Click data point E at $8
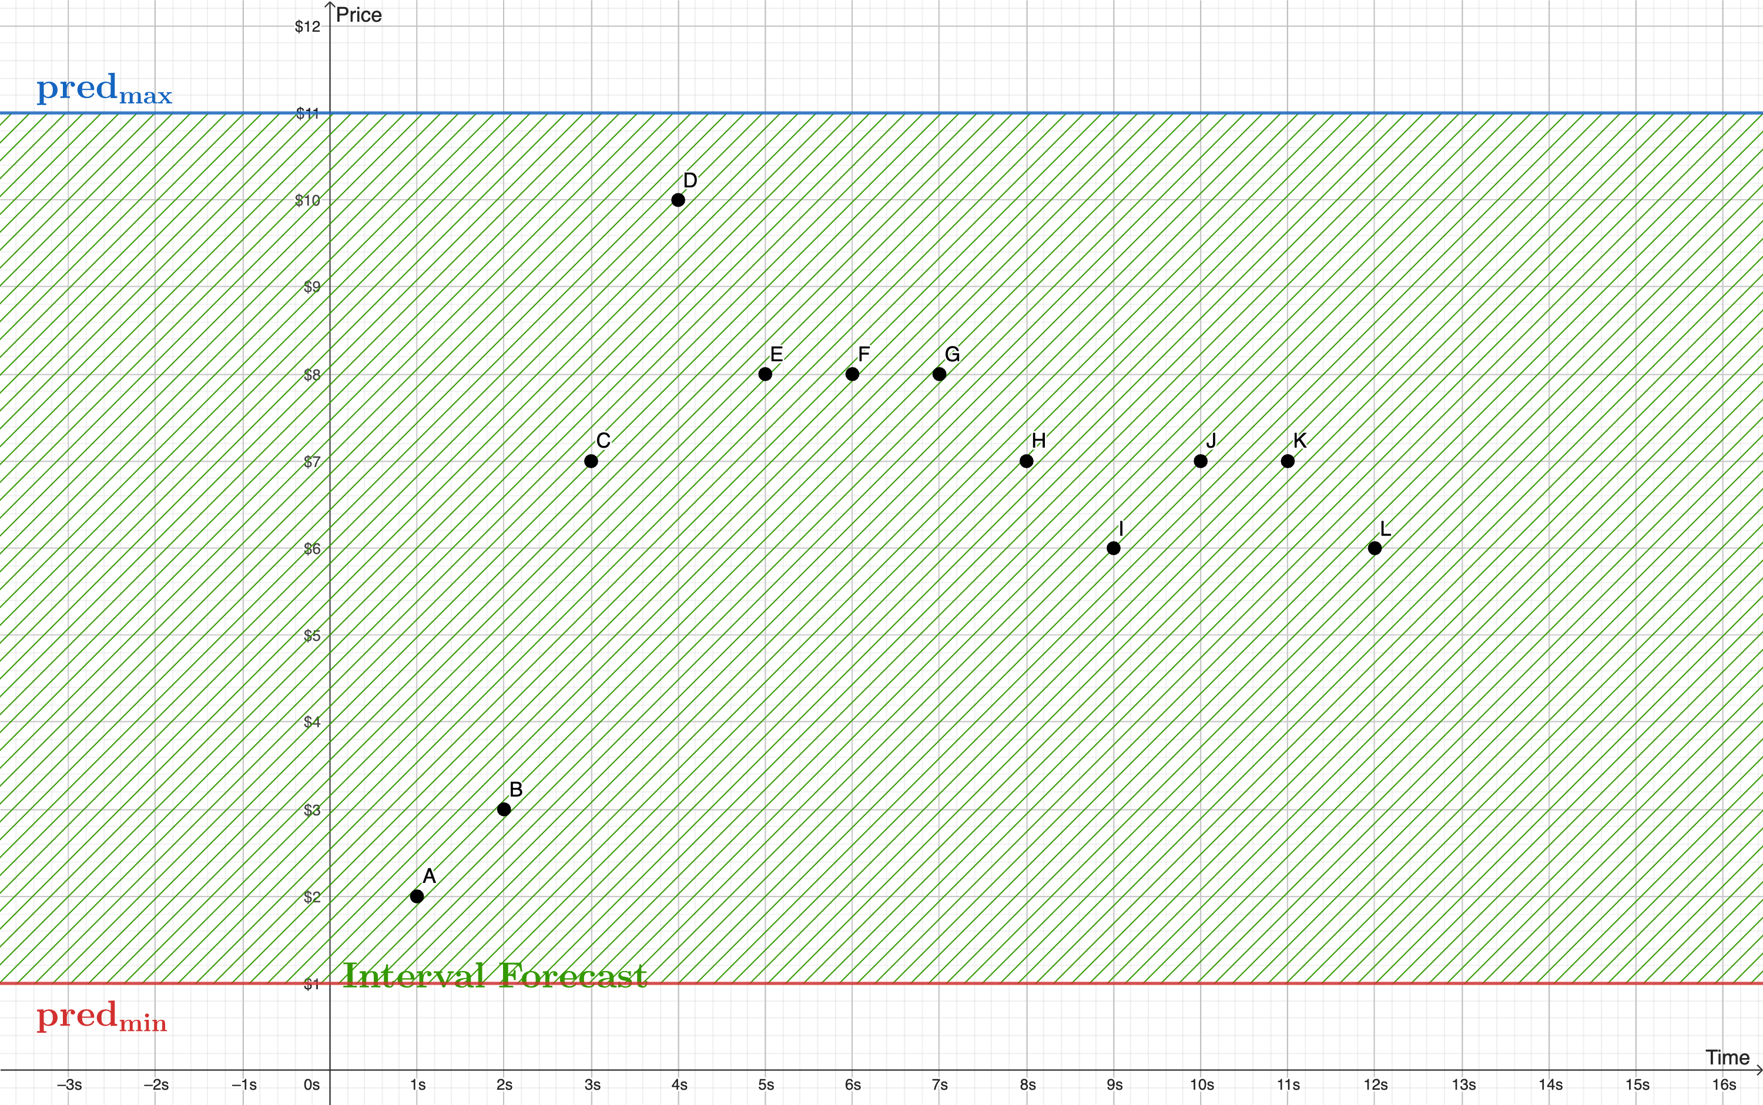 [x=765, y=374]
